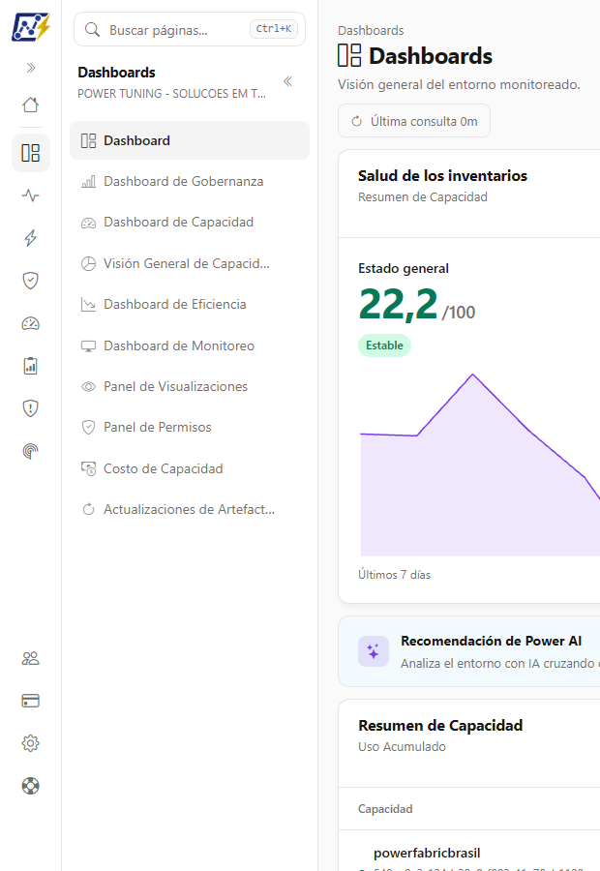Screen dimensions: 600x871
Task: Open the support lifebuoy icon
Action: [x=31, y=786]
